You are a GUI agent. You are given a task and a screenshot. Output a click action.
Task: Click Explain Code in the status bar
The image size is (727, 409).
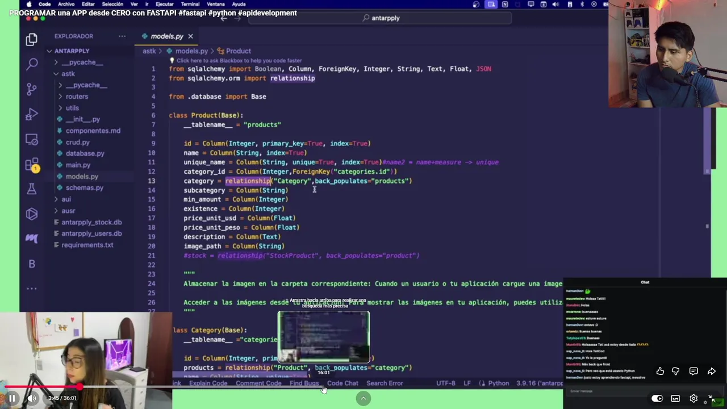click(208, 383)
